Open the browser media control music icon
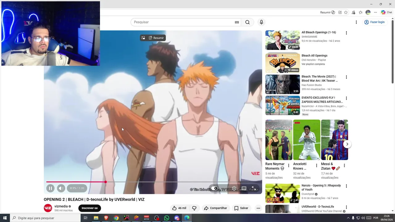The image size is (395, 222). [x=353, y=12]
